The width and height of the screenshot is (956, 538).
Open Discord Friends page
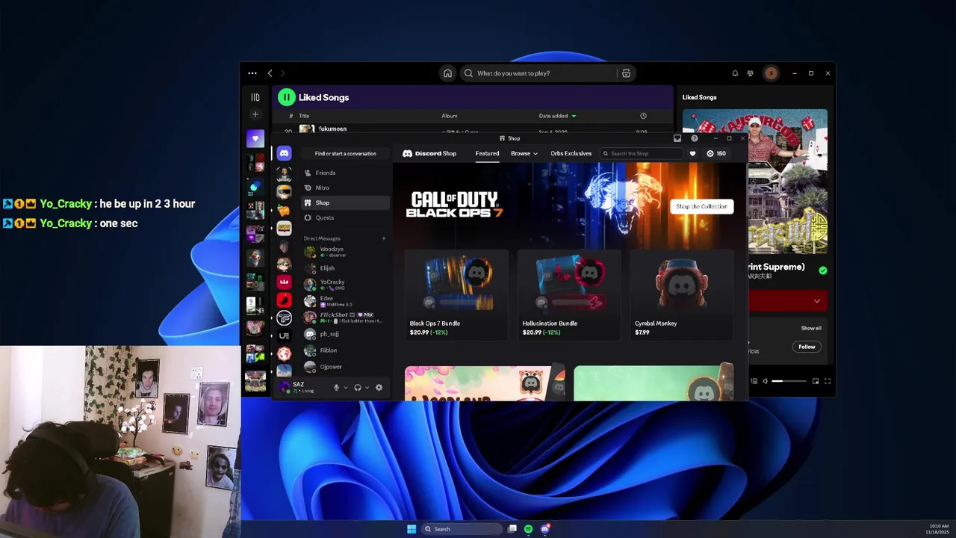point(346,173)
